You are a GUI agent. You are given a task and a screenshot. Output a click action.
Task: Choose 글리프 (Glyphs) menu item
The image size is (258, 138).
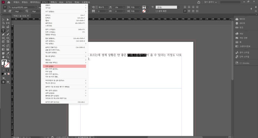point(65,23)
